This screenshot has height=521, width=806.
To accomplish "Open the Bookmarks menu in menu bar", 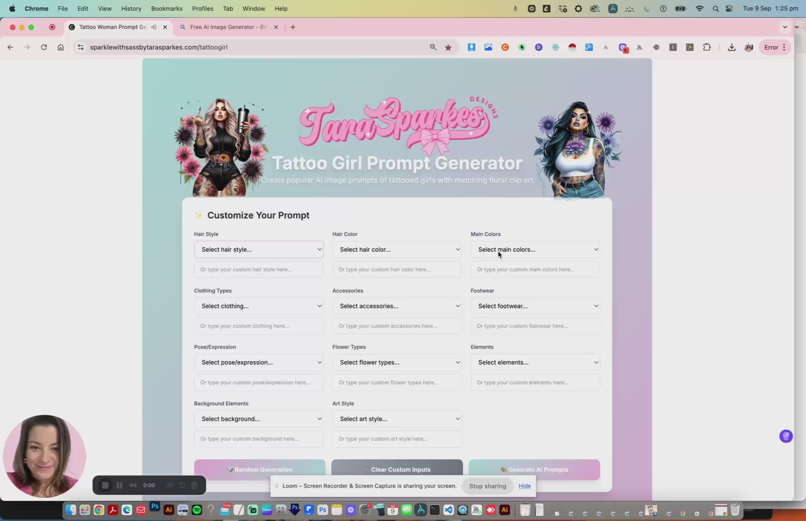I will pyautogui.click(x=166, y=9).
